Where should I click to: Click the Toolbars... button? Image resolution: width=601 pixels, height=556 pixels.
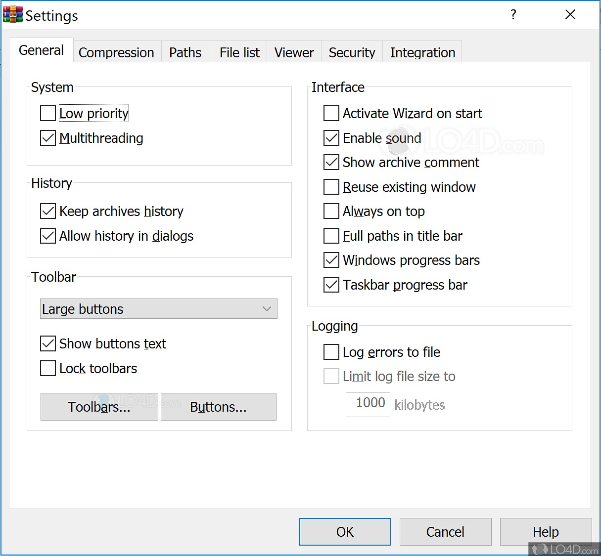(99, 407)
